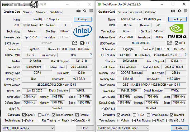Select Graphics Card tab in NVIDIA window
Image resolution: width=190 pixels, height=132 pixels.
click(107, 12)
